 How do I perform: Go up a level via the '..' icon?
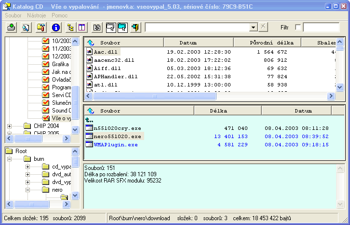pos(89,120)
